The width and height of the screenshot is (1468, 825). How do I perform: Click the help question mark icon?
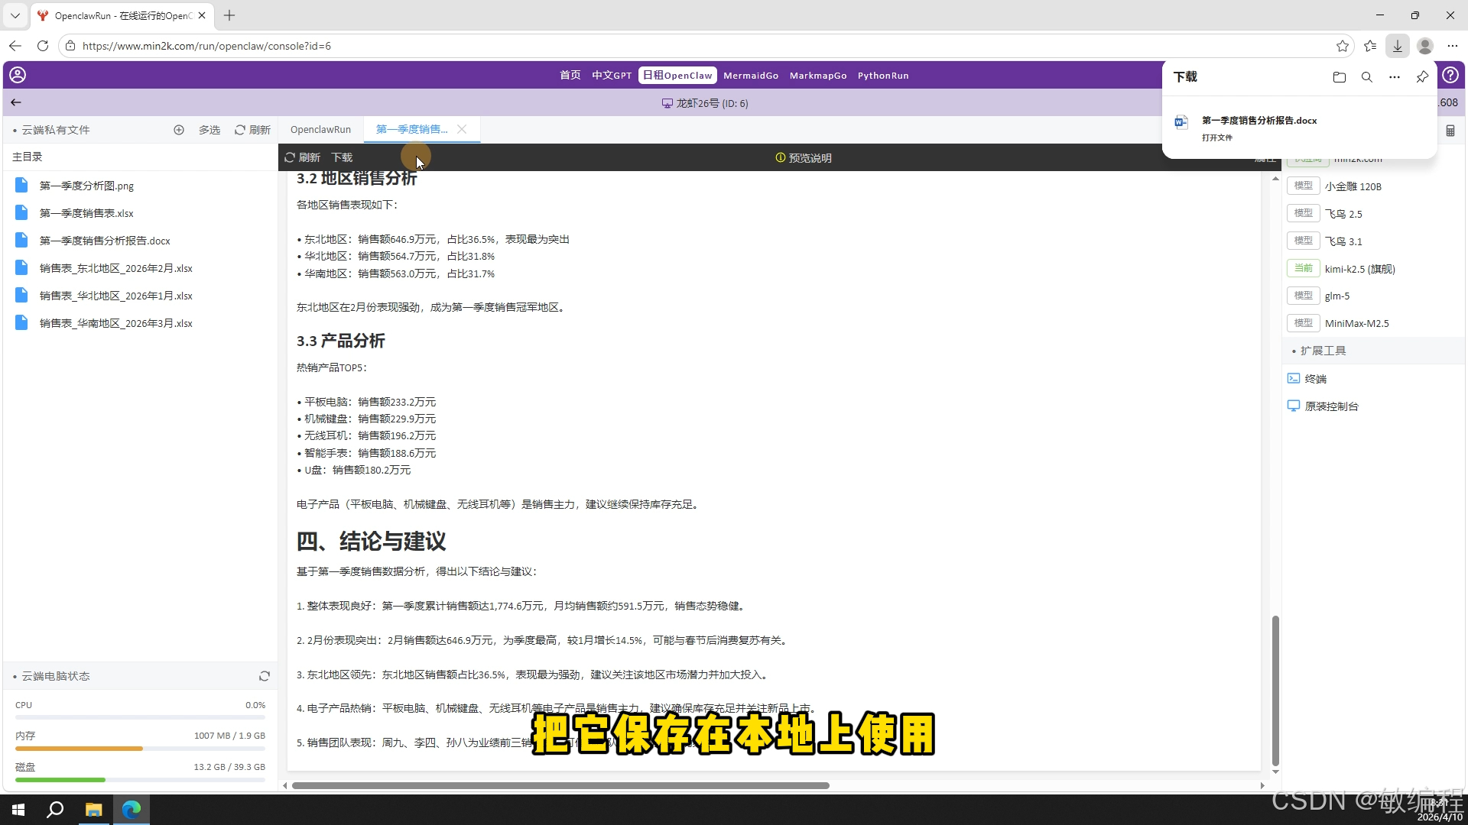pos(1450,75)
